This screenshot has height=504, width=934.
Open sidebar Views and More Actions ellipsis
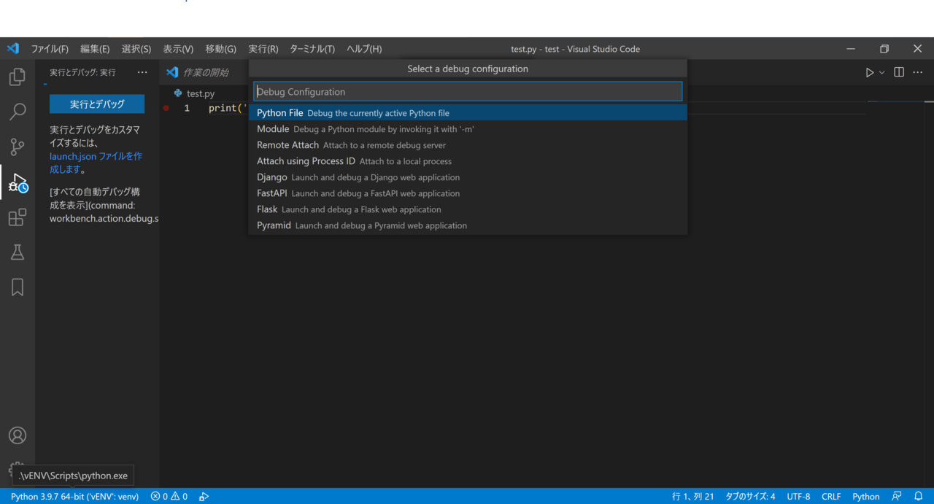(x=142, y=72)
